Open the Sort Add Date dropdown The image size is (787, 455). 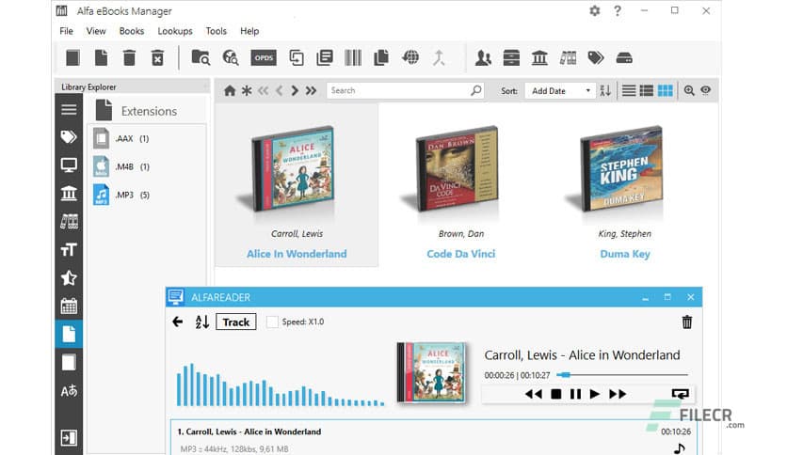[560, 90]
